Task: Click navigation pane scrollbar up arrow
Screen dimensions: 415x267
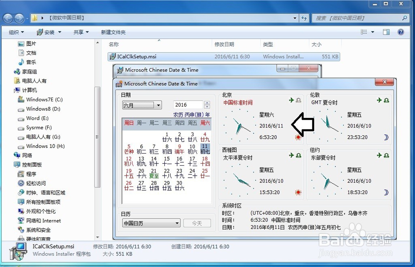Action: click(x=98, y=42)
